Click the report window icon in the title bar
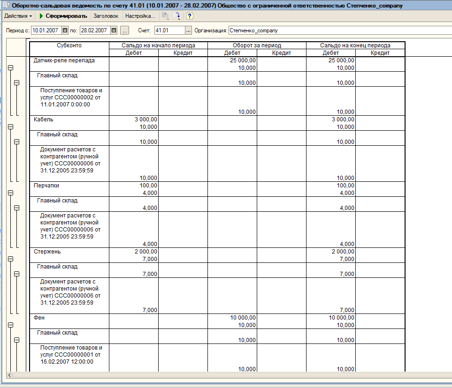 (x=6, y=5)
